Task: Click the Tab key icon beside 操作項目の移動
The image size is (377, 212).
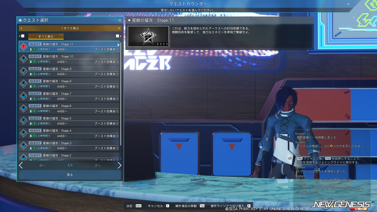Action: [x=202, y=206]
